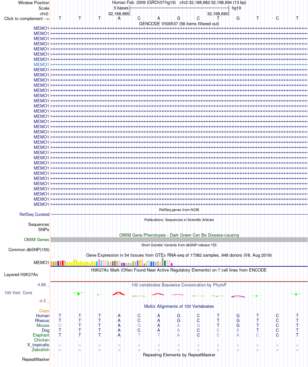Click the 'Click to complement -->' label

click(27, 19)
